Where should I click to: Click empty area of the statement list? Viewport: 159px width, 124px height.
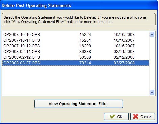point(76,80)
